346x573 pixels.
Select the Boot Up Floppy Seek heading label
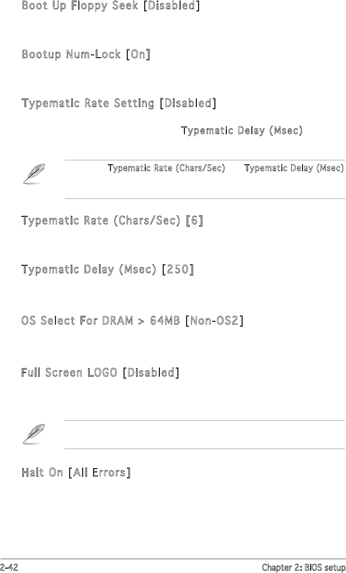81,7
